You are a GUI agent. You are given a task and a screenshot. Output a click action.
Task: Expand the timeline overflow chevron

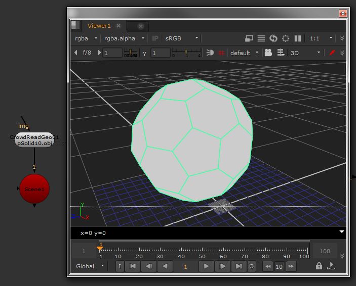[x=342, y=256]
